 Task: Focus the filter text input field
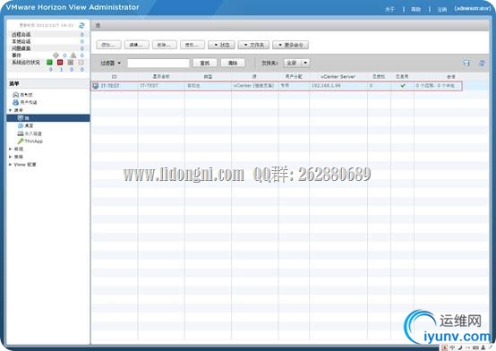[158, 63]
